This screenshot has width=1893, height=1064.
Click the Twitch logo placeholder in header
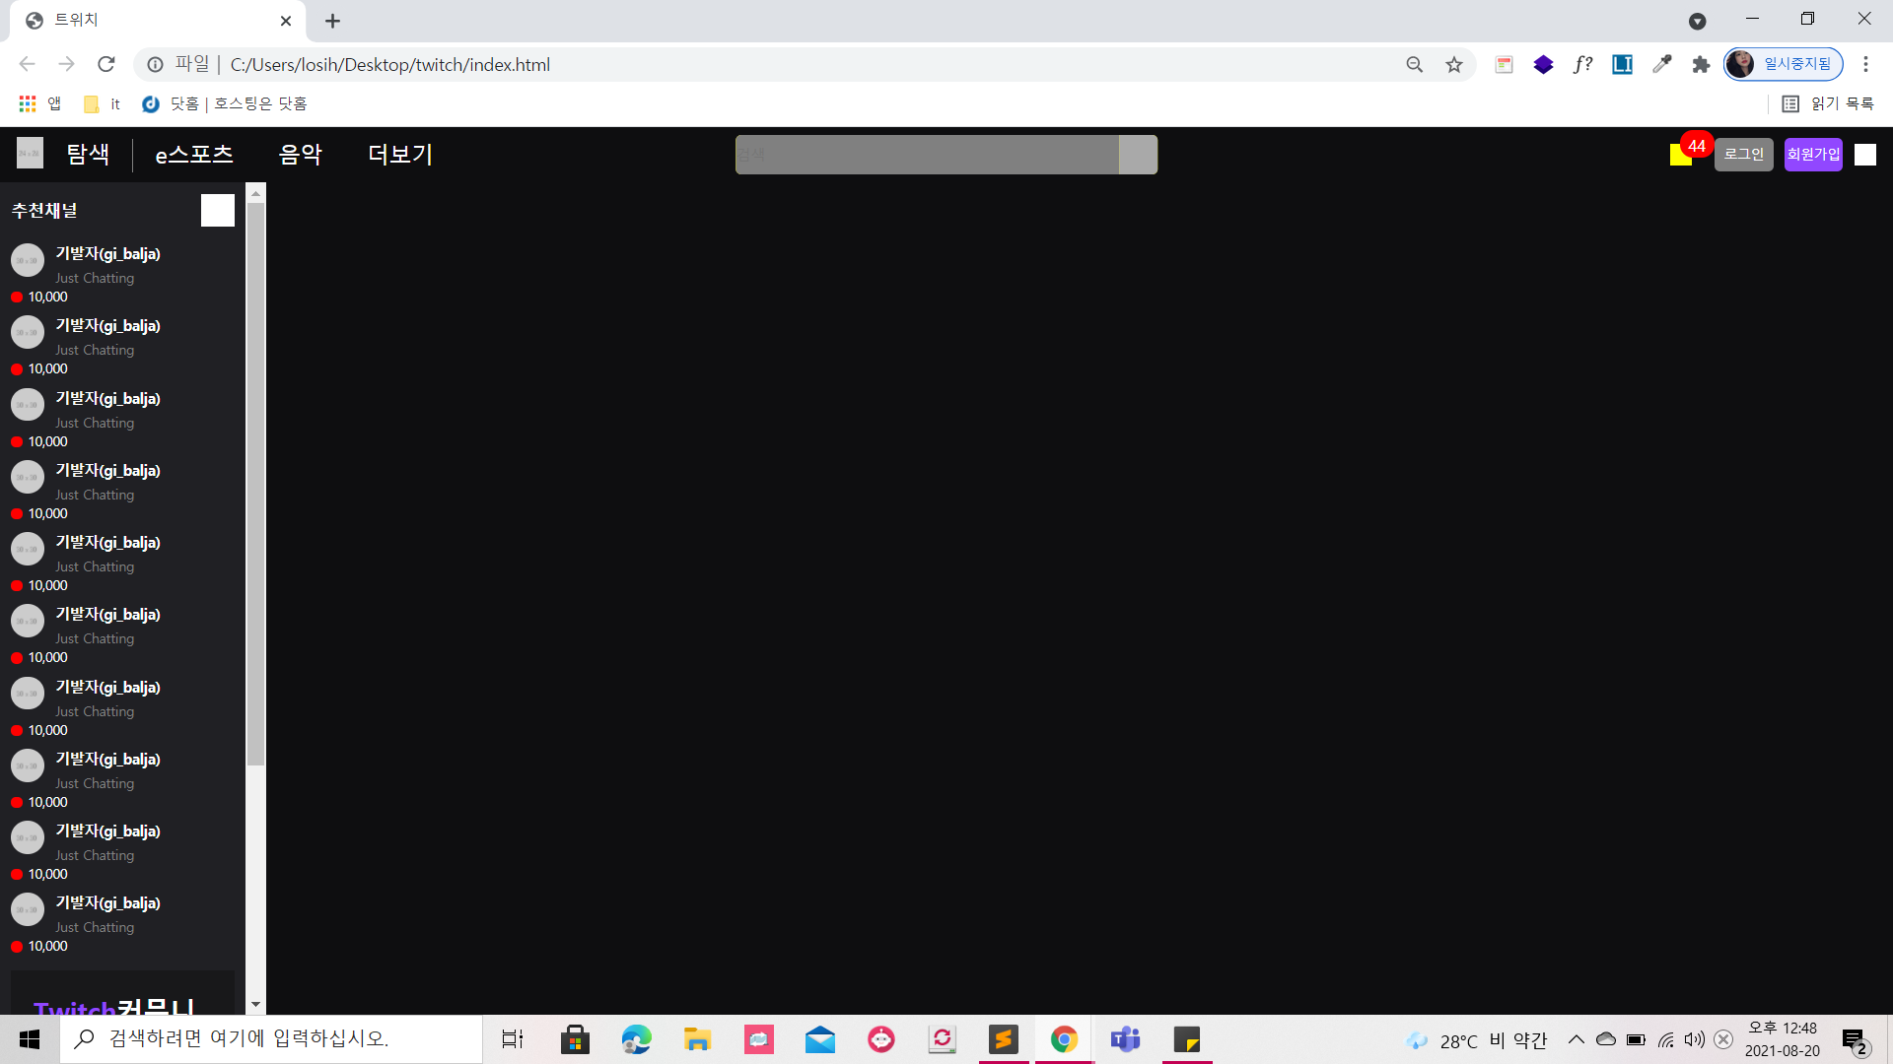click(x=30, y=154)
